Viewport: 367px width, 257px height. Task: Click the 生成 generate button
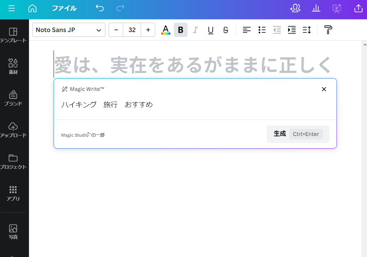(x=298, y=134)
